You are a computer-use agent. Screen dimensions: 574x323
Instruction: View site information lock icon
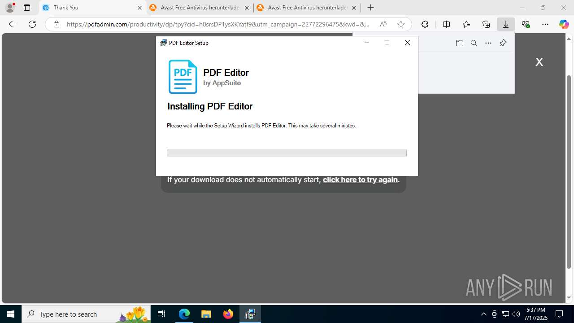point(56,24)
